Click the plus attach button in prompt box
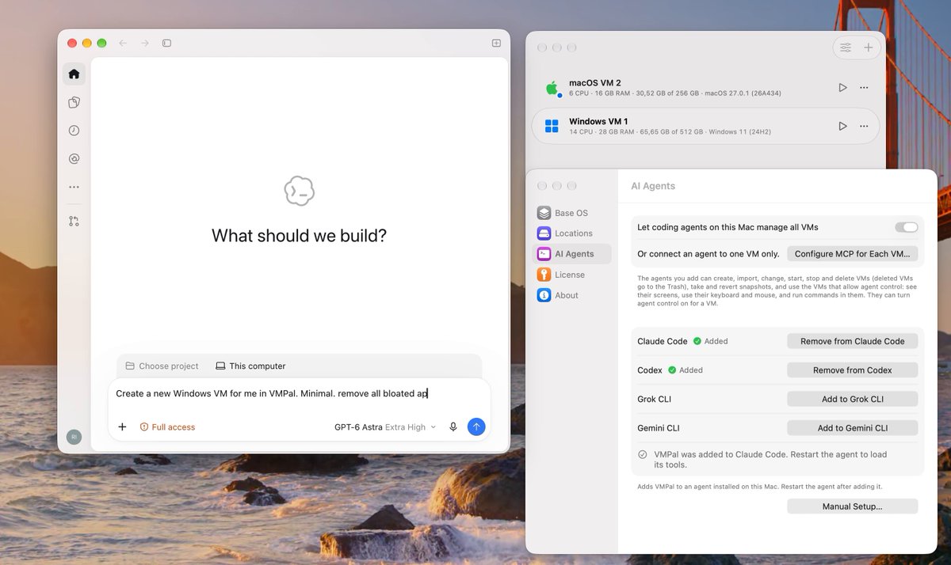951x565 pixels. pyautogui.click(x=122, y=427)
